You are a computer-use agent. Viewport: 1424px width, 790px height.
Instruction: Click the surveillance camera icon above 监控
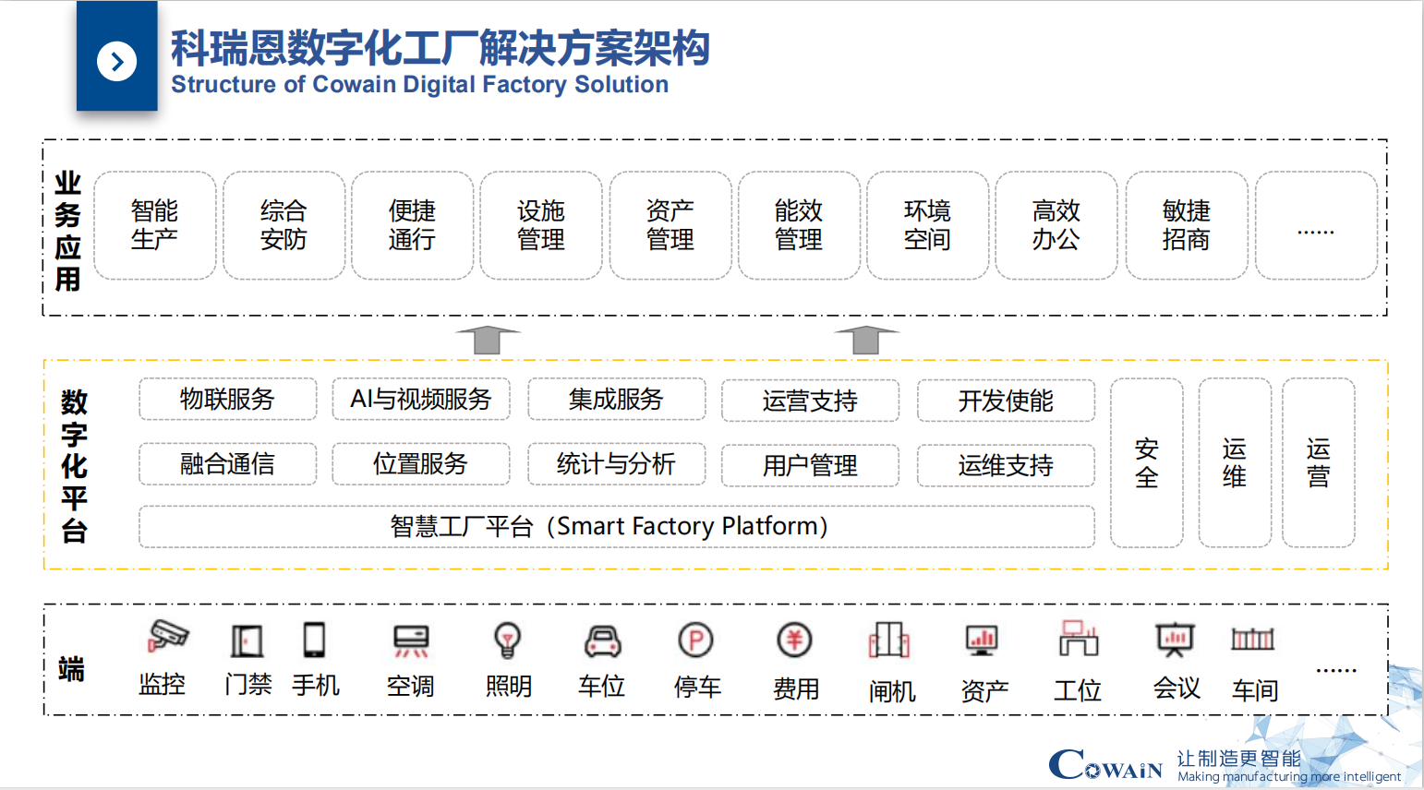pyautogui.click(x=167, y=636)
